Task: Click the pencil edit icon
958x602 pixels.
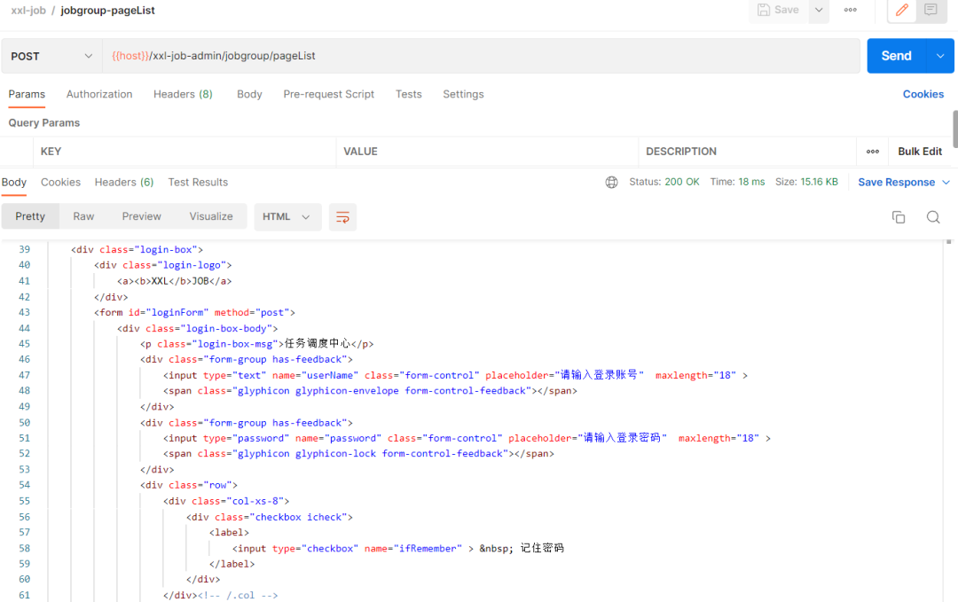Action: [x=902, y=11]
